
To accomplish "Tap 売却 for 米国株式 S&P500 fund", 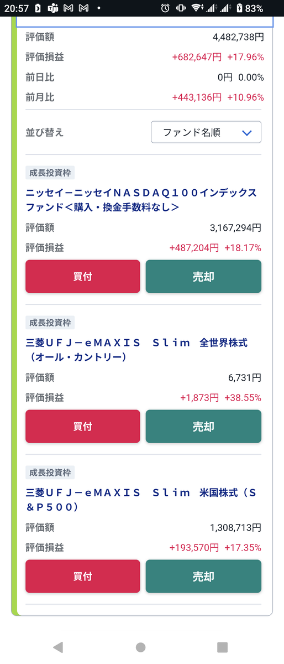I will tap(203, 576).
